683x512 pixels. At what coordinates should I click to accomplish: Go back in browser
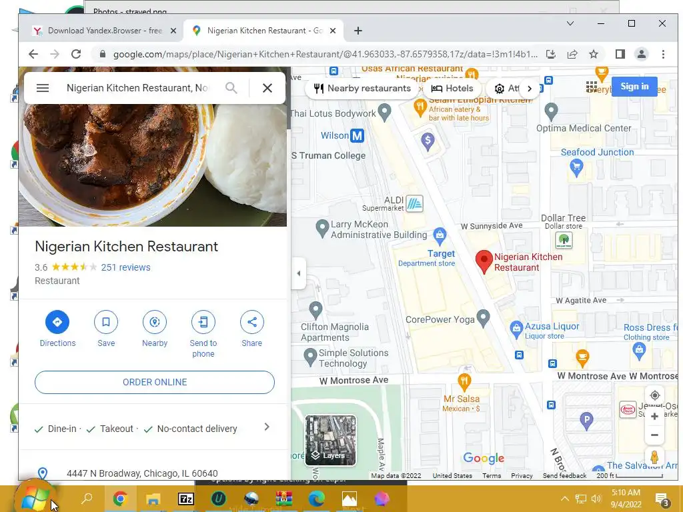(x=33, y=54)
